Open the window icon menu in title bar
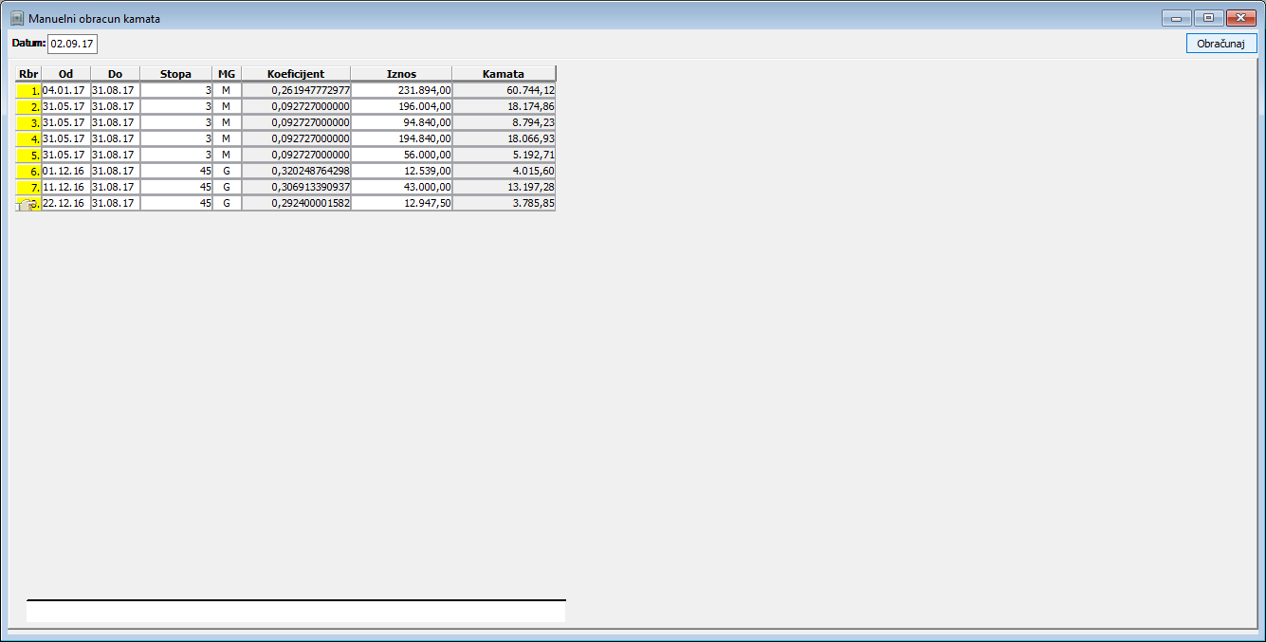Screen dimensions: 1266x642 [16, 18]
